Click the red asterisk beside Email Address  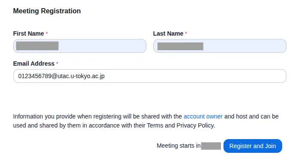57,63
